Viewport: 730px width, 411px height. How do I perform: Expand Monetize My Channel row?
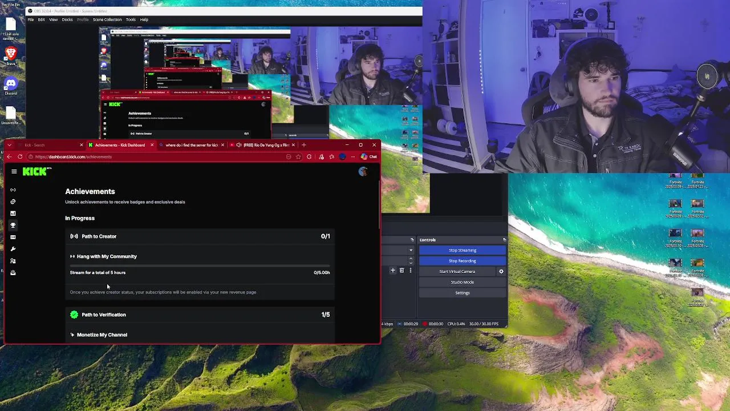200,335
